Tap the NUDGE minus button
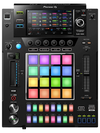 (x=83, y=98)
